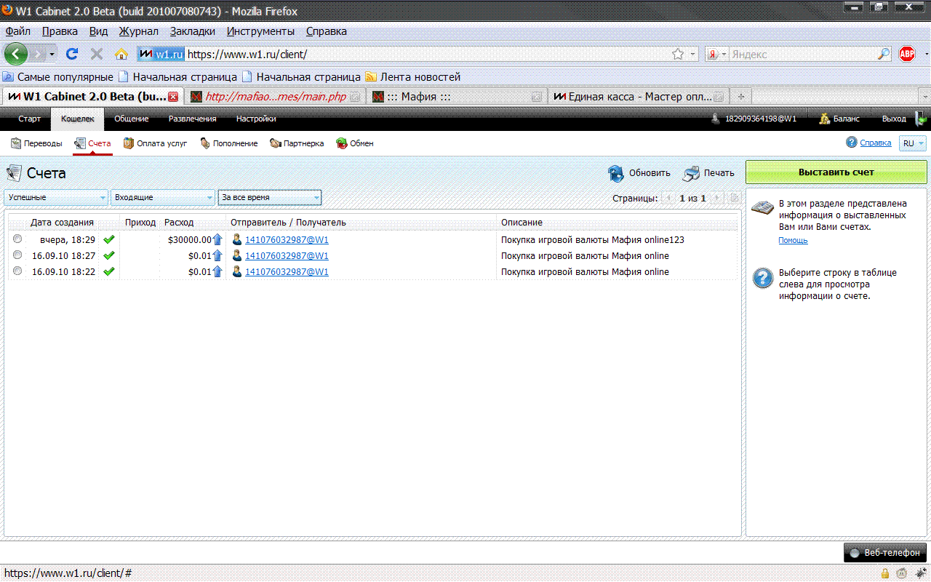Open the Лента новостей feed bookmark
The width and height of the screenshot is (931, 582).
point(413,76)
